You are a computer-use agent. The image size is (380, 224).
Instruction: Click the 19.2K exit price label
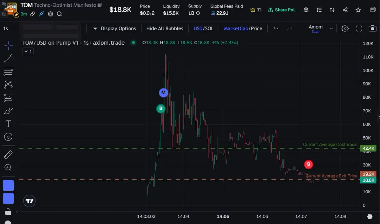(x=369, y=174)
